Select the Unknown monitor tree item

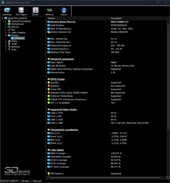(18, 38)
